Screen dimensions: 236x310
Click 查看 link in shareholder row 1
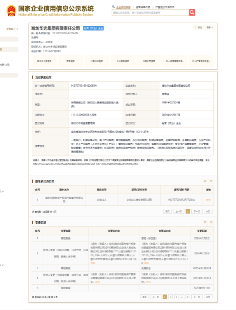(208, 200)
